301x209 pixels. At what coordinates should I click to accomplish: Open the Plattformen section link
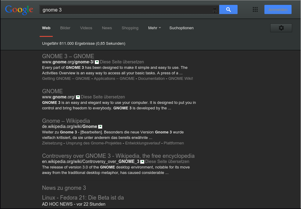pos(174,143)
